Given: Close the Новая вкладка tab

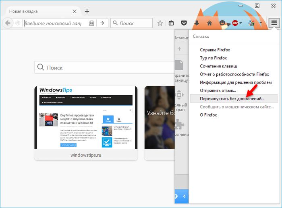Looking at the screenshot, I should point(75,12).
